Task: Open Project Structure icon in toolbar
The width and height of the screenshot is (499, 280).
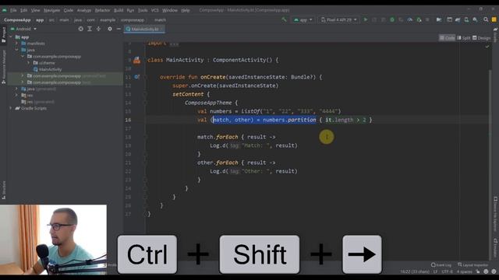Action: 439,19
